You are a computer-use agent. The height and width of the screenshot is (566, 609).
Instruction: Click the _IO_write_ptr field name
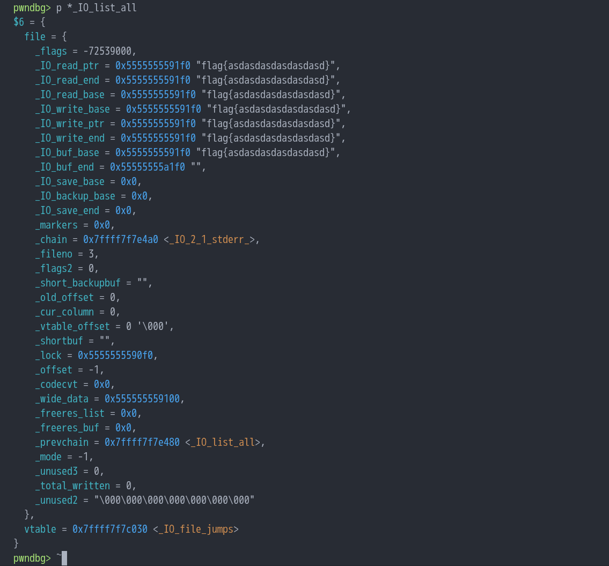pyautogui.click(x=70, y=124)
